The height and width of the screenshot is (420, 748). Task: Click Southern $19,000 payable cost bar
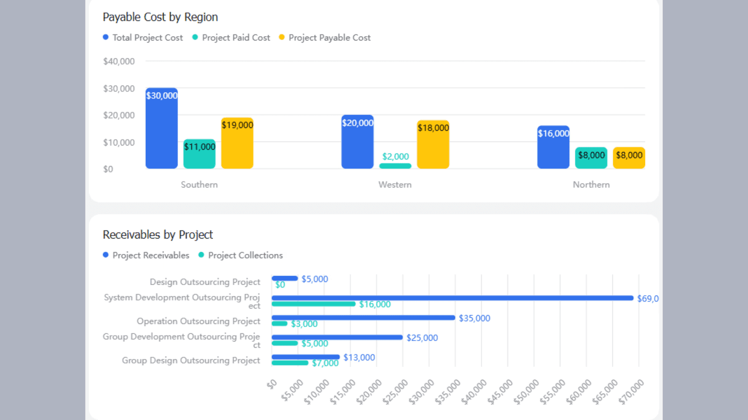(x=237, y=143)
